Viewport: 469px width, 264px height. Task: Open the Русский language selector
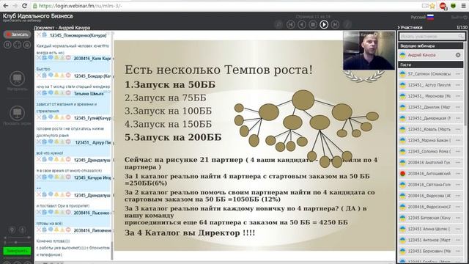422,17
